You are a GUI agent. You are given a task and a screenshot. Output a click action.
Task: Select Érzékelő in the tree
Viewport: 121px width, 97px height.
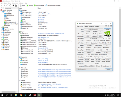tap(8, 26)
